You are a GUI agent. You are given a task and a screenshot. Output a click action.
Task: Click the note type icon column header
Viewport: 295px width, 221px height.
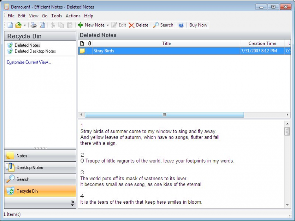[x=82, y=43]
